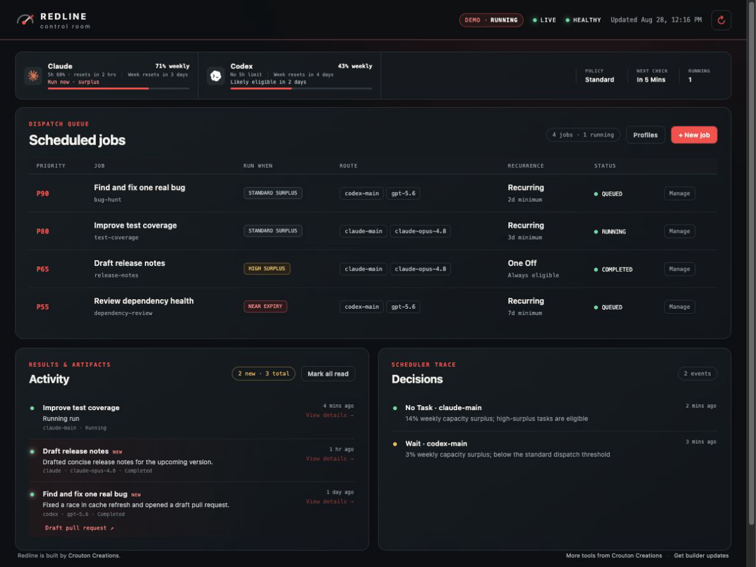Screen dimensions: 756x567
Task: Click the Codex provider icon
Action: pyautogui.click(x=216, y=76)
